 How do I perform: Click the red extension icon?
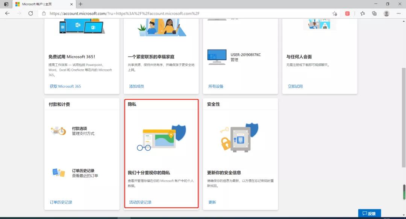coord(347,13)
